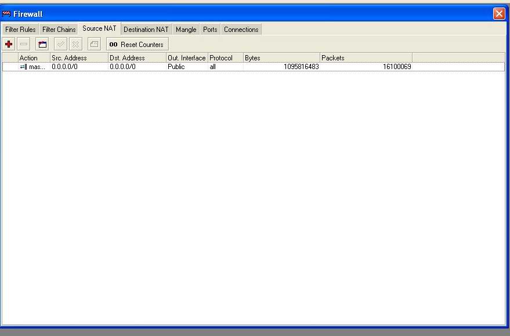
Task: Close the Firewall window
Action: tap(499, 14)
